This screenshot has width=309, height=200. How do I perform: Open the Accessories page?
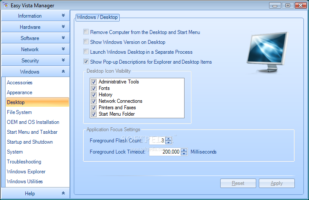[x=19, y=83]
